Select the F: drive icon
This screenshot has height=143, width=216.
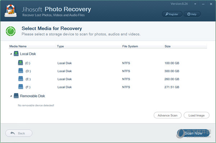21,87
